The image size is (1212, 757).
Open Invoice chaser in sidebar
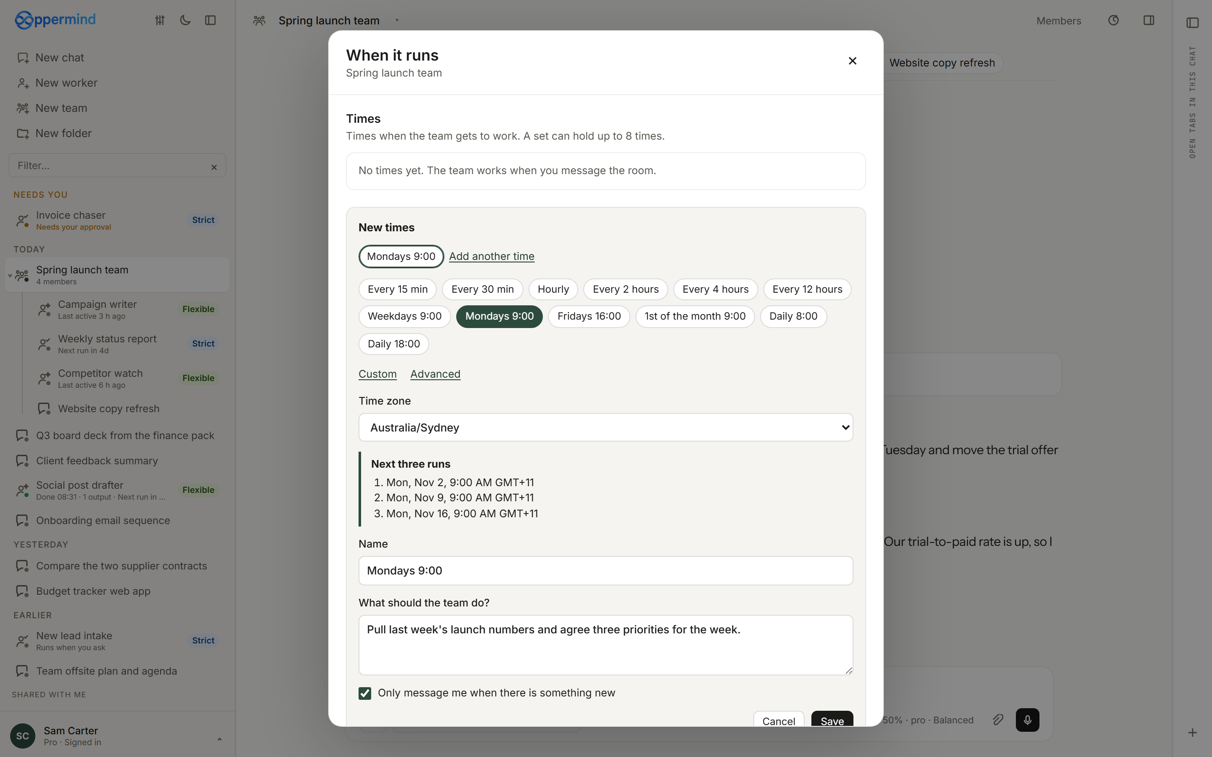tap(117, 220)
